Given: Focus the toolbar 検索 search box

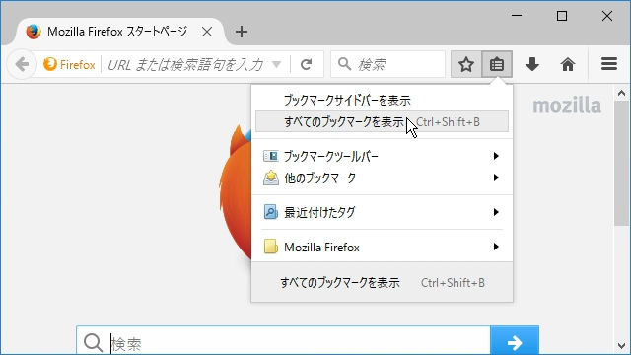Looking at the screenshot, I should (x=387, y=64).
